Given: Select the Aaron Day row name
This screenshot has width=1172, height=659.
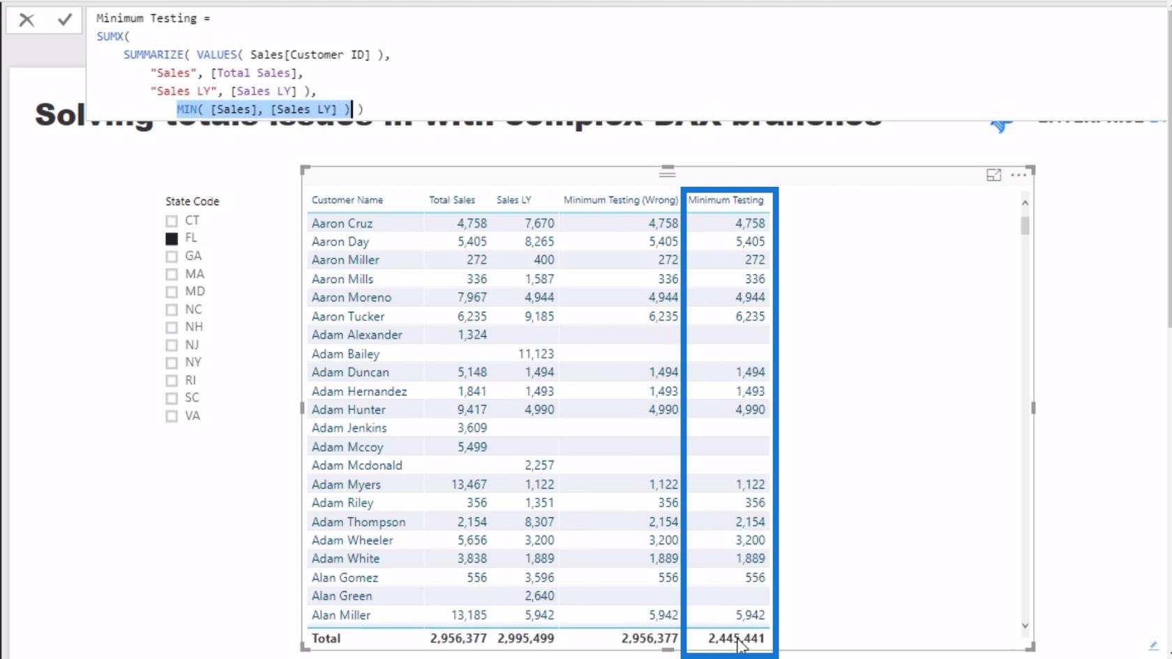Looking at the screenshot, I should (340, 241).
